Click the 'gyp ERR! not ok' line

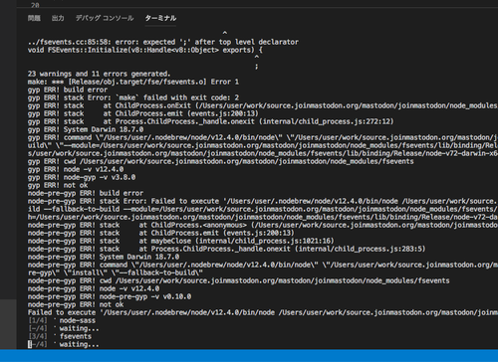click(x=58, y=185)
